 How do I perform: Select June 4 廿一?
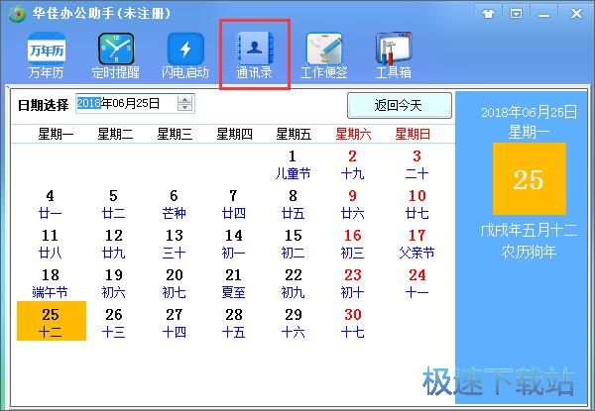(50, 205)
